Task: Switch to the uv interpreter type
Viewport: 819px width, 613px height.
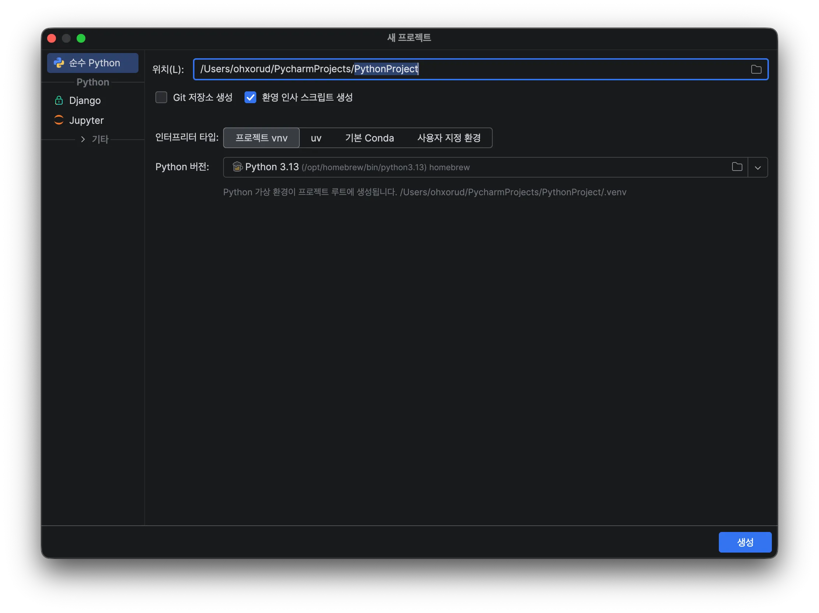Action: [316, 138]
